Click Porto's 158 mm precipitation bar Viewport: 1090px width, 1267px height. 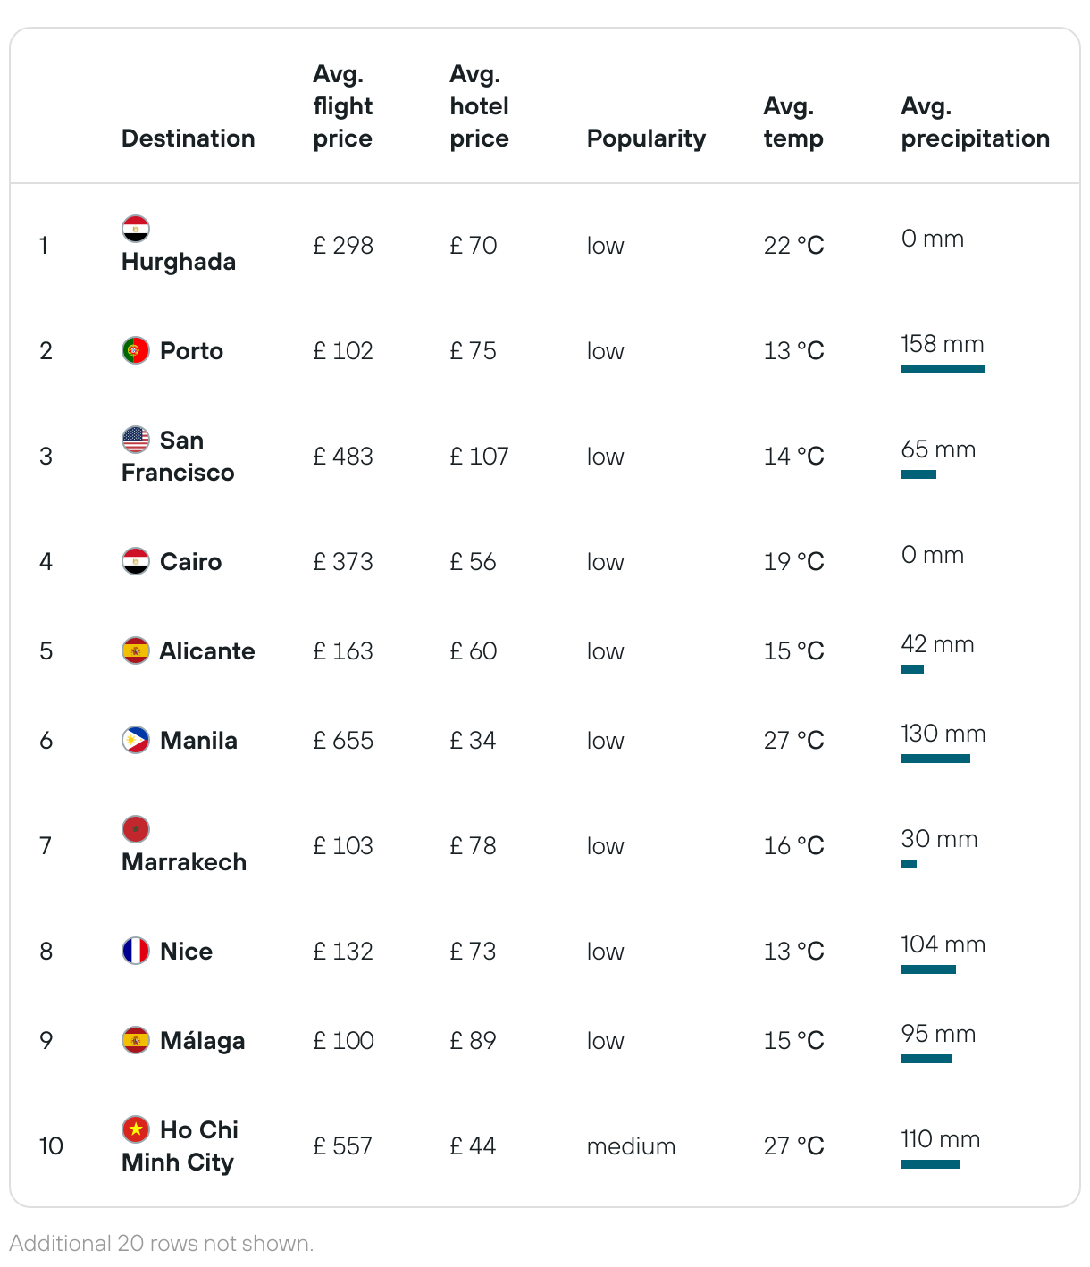tap(943, 369)
